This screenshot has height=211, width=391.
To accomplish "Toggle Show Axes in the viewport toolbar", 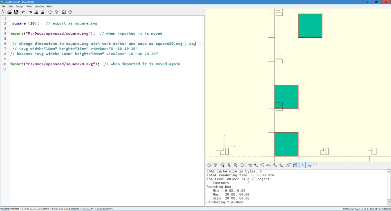I will (x=302, y=165).
